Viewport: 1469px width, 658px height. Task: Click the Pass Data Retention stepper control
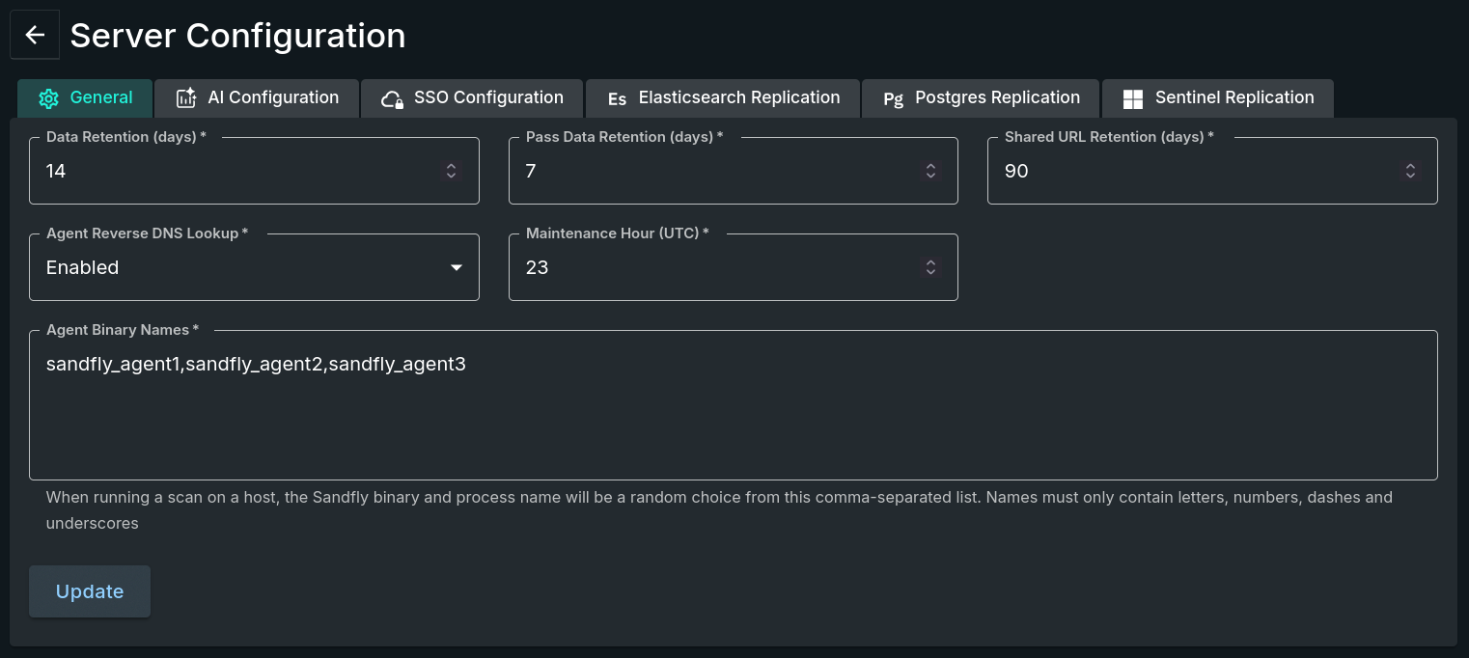click(930, 170)
